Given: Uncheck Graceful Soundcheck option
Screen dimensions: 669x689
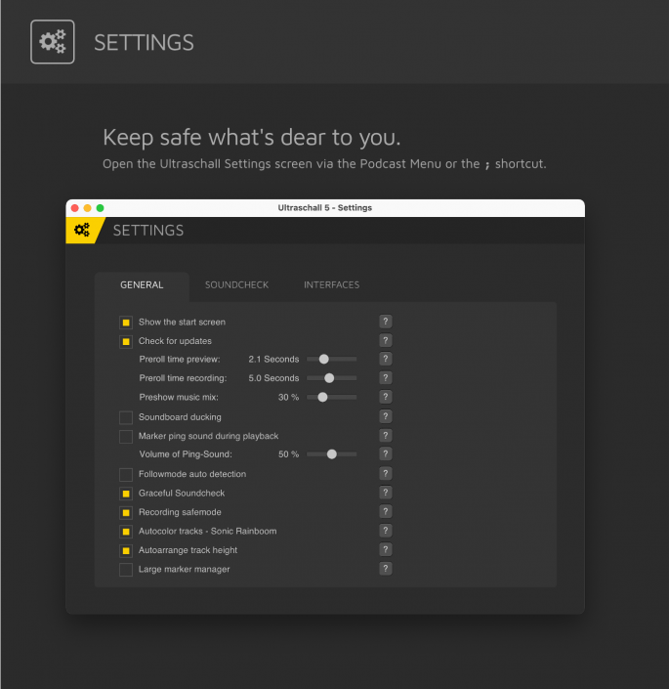Looking at the screenshot, I should click(126, 494).
